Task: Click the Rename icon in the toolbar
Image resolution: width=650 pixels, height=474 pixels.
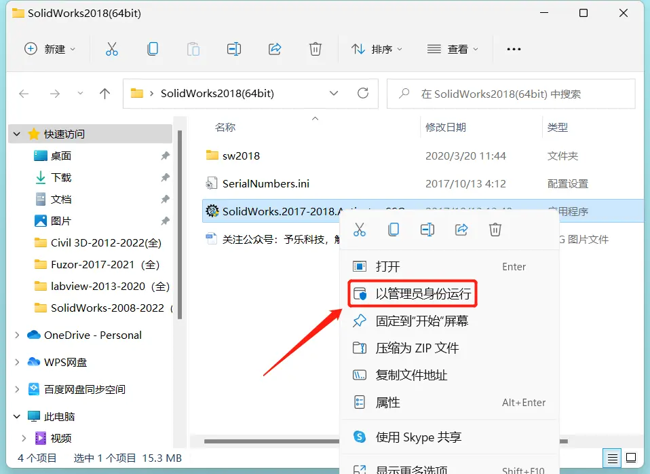Action: point(234,49)
